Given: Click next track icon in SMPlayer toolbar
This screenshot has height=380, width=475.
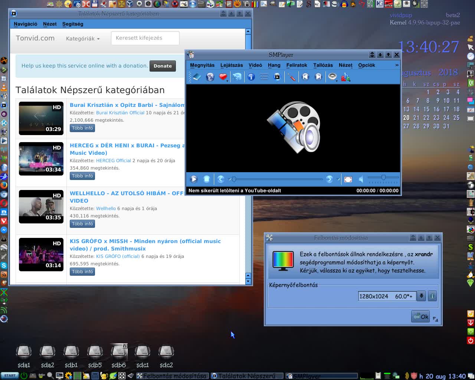Looking at the screenshot, I should [318, 77].
